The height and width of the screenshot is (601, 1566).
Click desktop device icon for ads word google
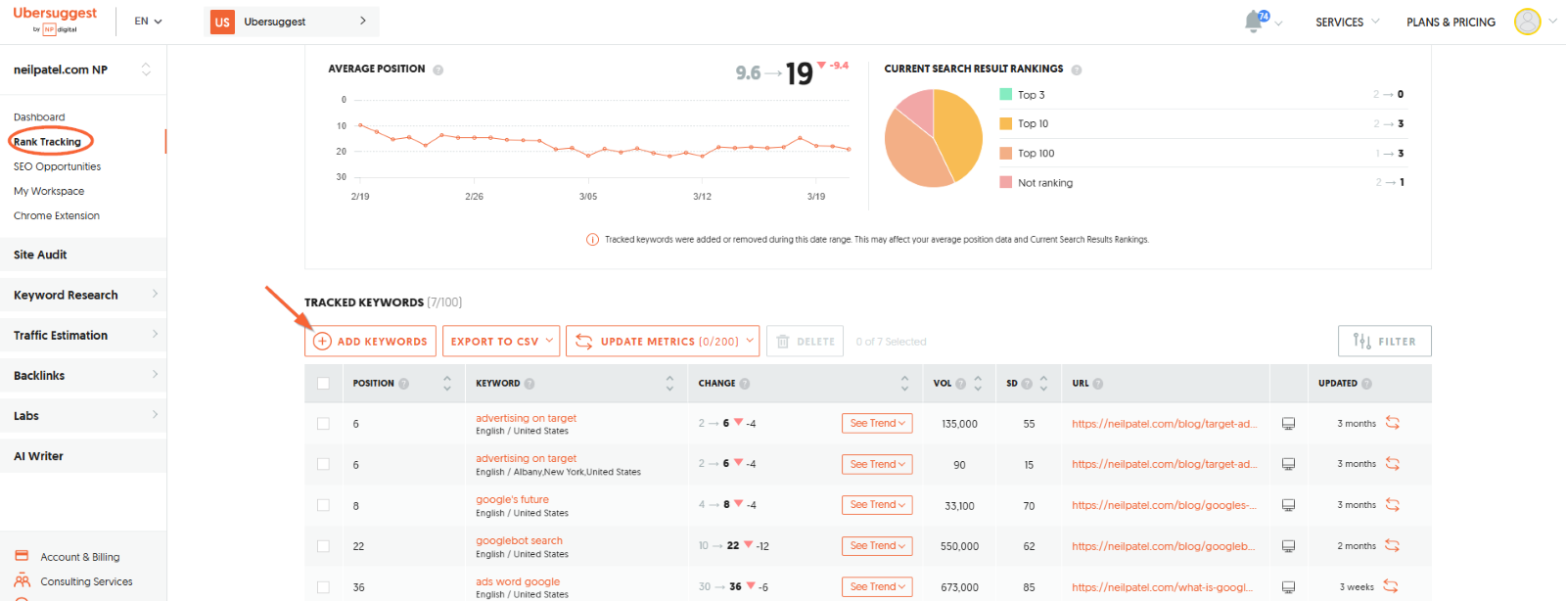click(x=1288, y=587)
